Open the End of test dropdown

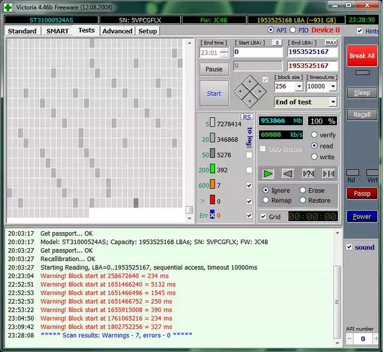pyautogui.click(x=333, y=101)
